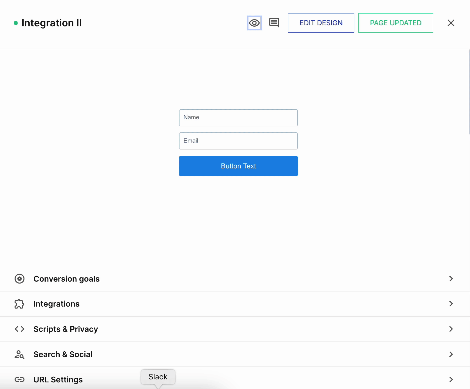Click the green status dot beside Integration II

pos(16,23)
